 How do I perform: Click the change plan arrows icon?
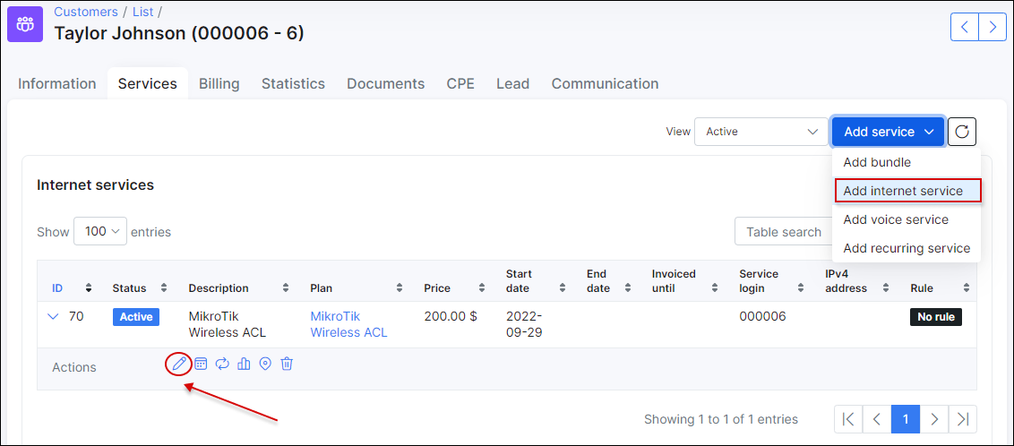pyautogui.click(x=222, y=365)
